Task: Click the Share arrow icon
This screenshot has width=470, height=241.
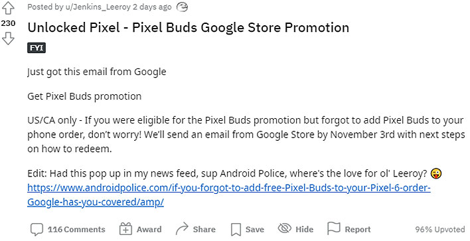Action: (x=182, y=229)
